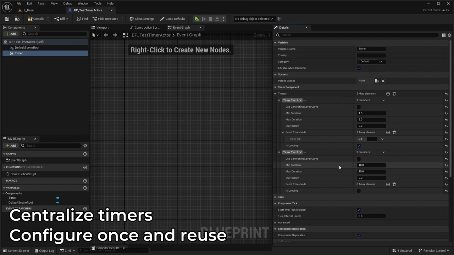Add a new function with the plus icon
The width and height of the screenshot is (454, 255).
tap(85, 167)
